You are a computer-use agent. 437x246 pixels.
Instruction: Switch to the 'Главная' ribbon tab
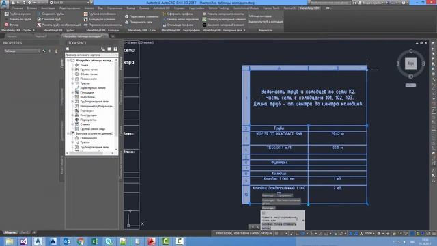point(17,8)
